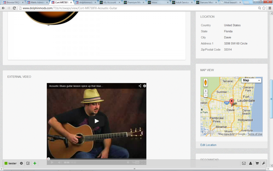Click the video title text link

pos(76,86)
